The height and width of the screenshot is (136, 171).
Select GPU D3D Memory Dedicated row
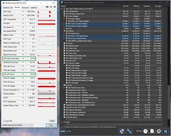[x=112, y=112]
